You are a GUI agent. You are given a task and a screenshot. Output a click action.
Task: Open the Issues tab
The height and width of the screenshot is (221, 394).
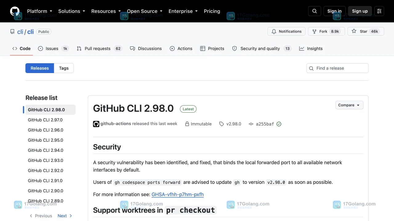click(54, 48)
